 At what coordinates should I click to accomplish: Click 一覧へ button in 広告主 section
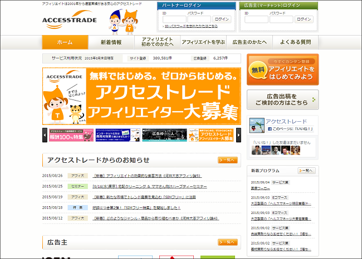click(x=228, y=242)
